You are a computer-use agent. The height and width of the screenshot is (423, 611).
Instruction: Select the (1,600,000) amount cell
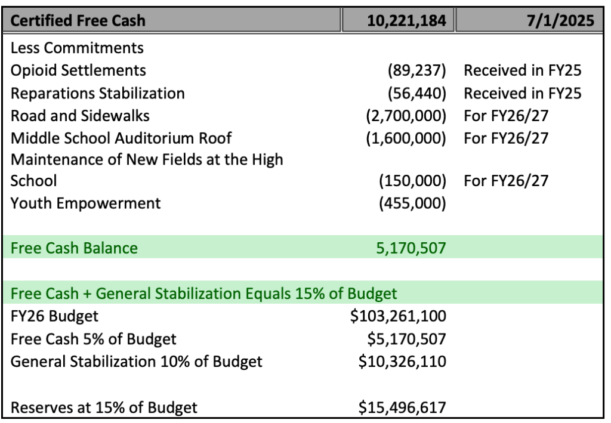(x=407, y=138)
